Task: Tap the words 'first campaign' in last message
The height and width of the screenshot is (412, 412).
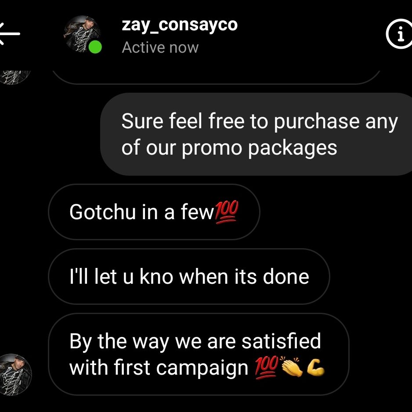Action: point(181,368)
